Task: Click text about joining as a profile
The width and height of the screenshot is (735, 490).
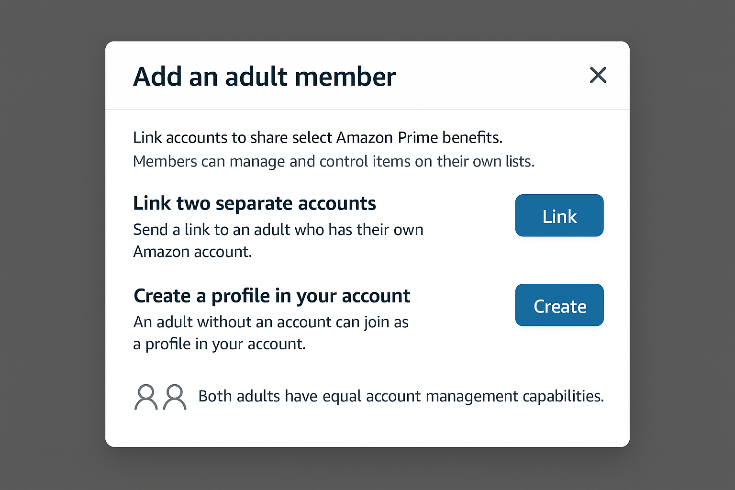Action: (271, 333)
